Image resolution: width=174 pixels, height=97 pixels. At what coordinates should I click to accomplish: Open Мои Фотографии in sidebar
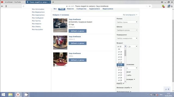38,9
